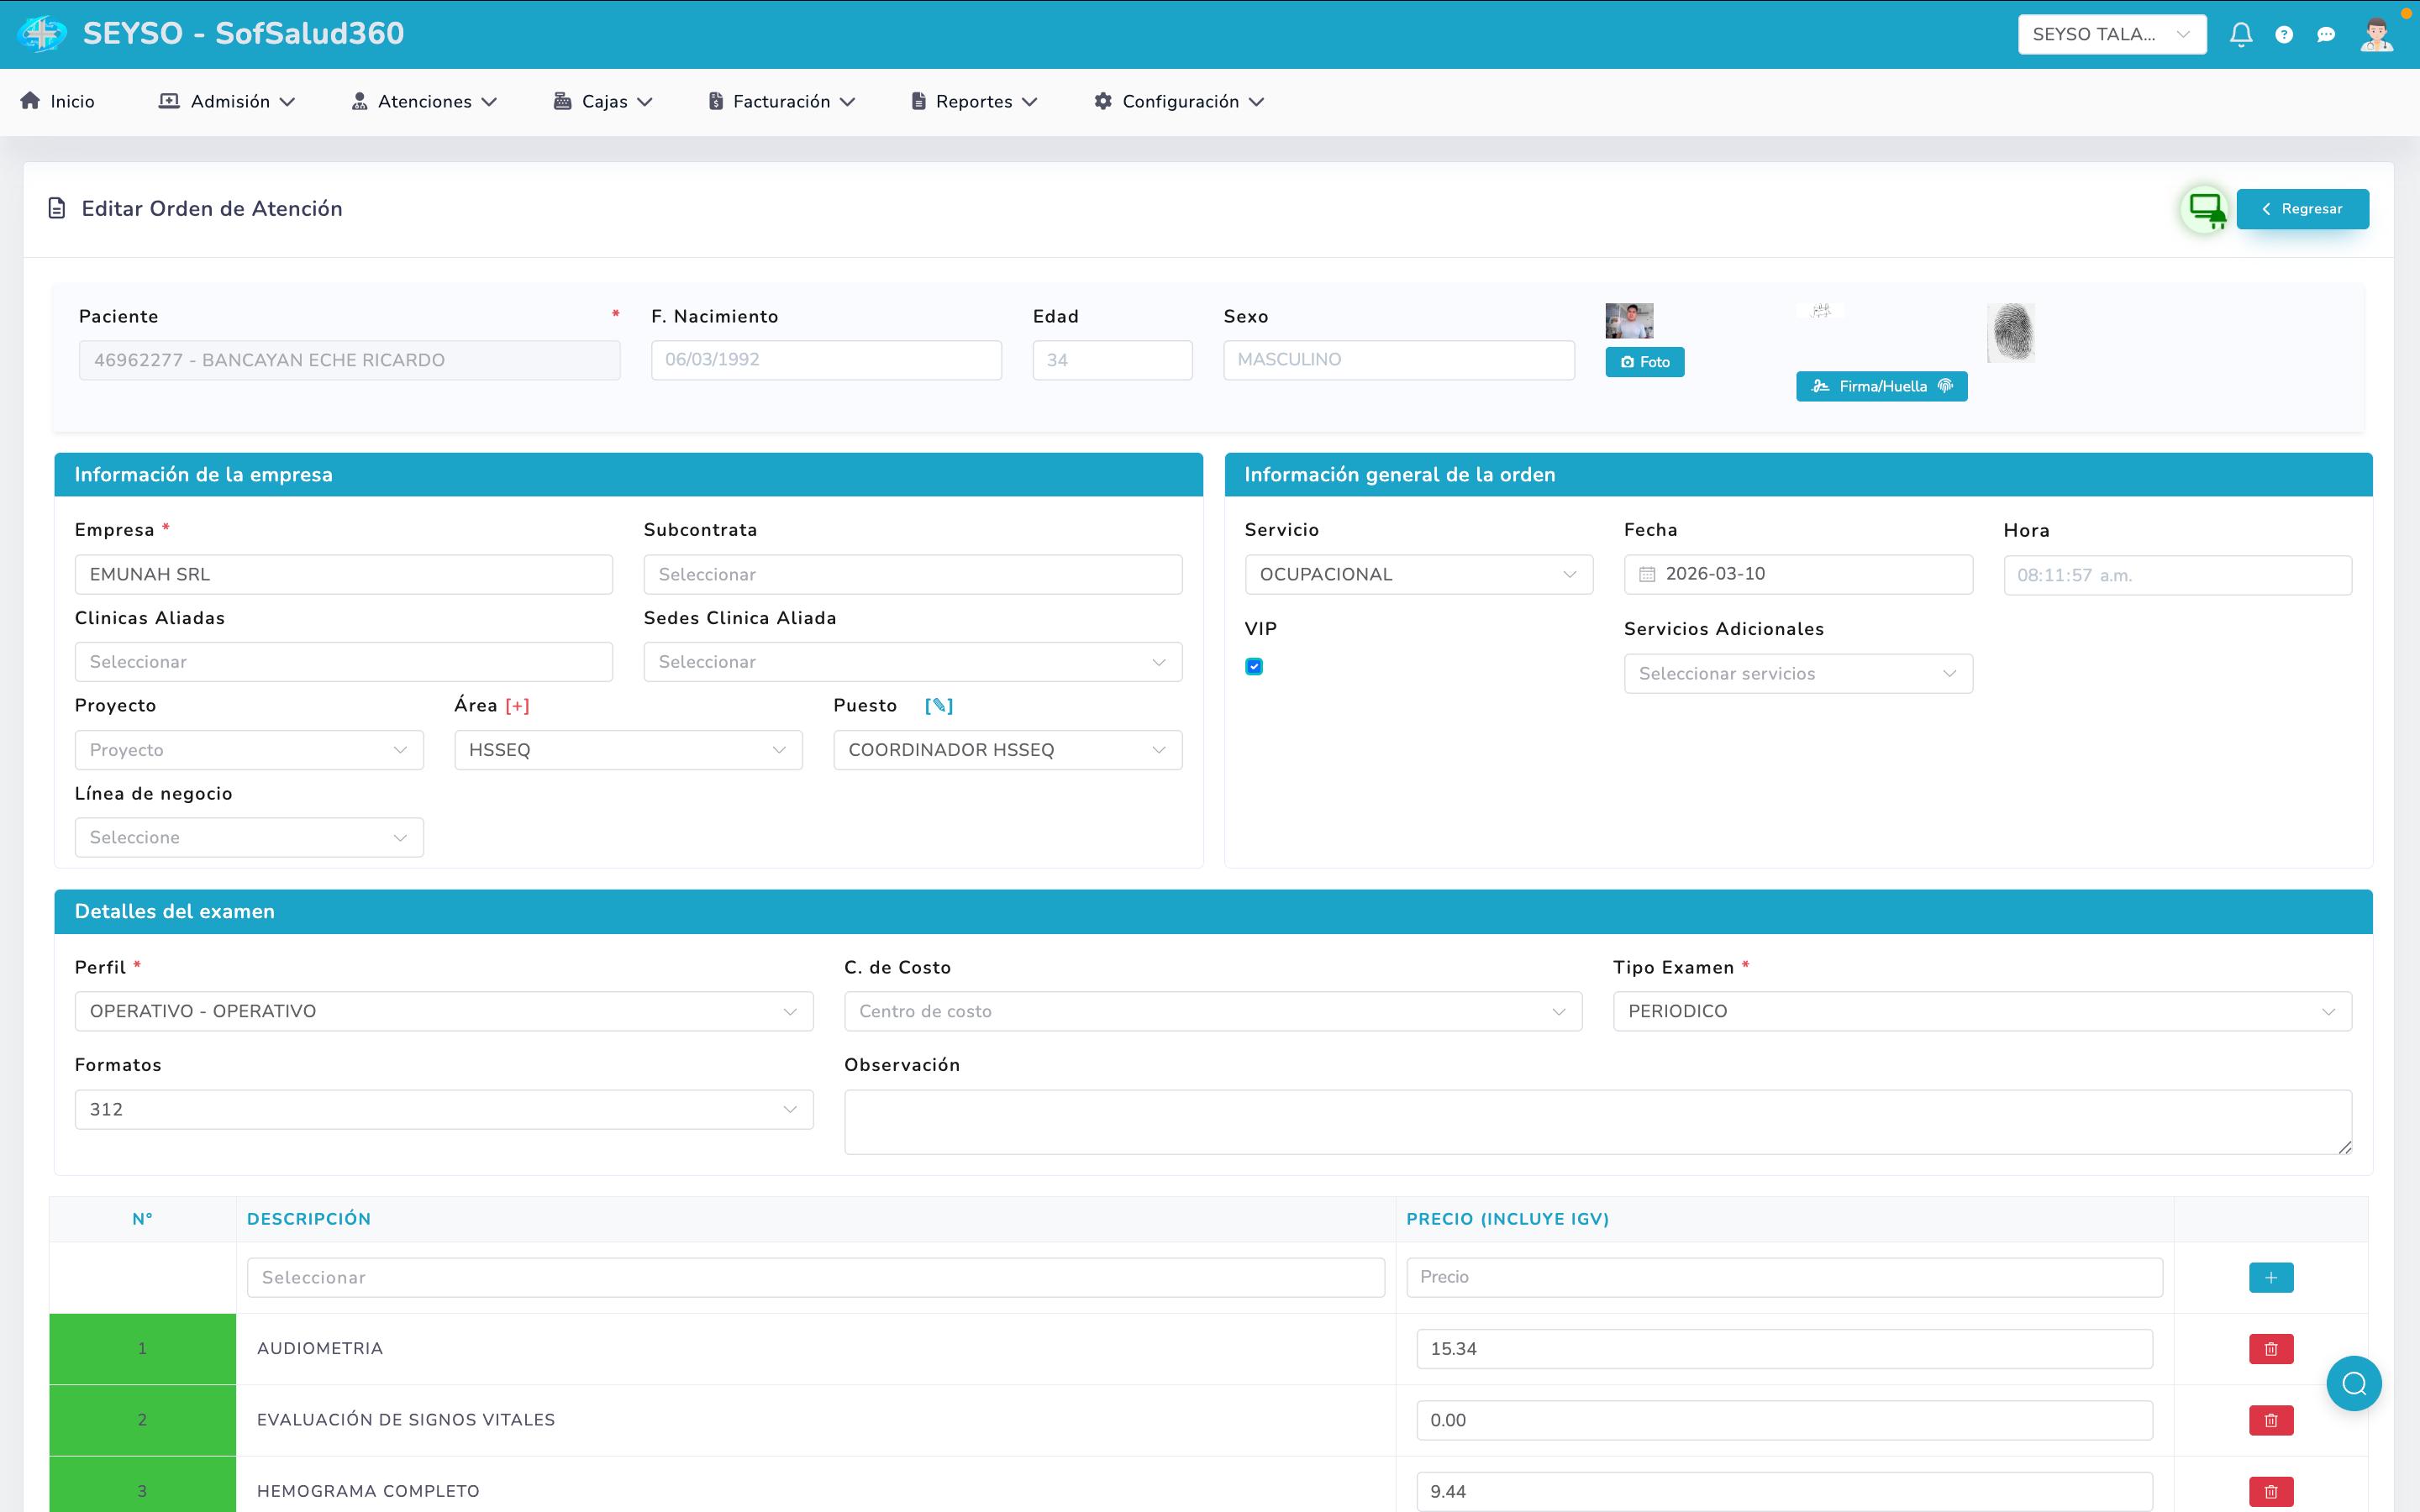This screenshot has width=2420, height=1512.
Task: Open the Facturación menu
Action: 782,101
